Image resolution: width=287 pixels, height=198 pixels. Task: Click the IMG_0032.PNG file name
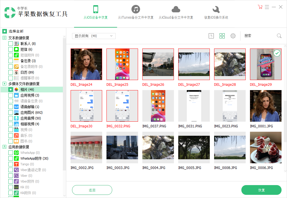pyautogui.click(x=118, y=126)
